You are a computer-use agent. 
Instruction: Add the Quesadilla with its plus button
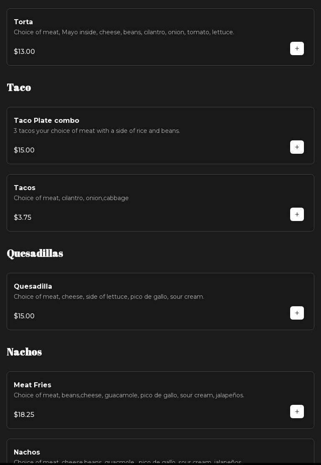(297, 313)
